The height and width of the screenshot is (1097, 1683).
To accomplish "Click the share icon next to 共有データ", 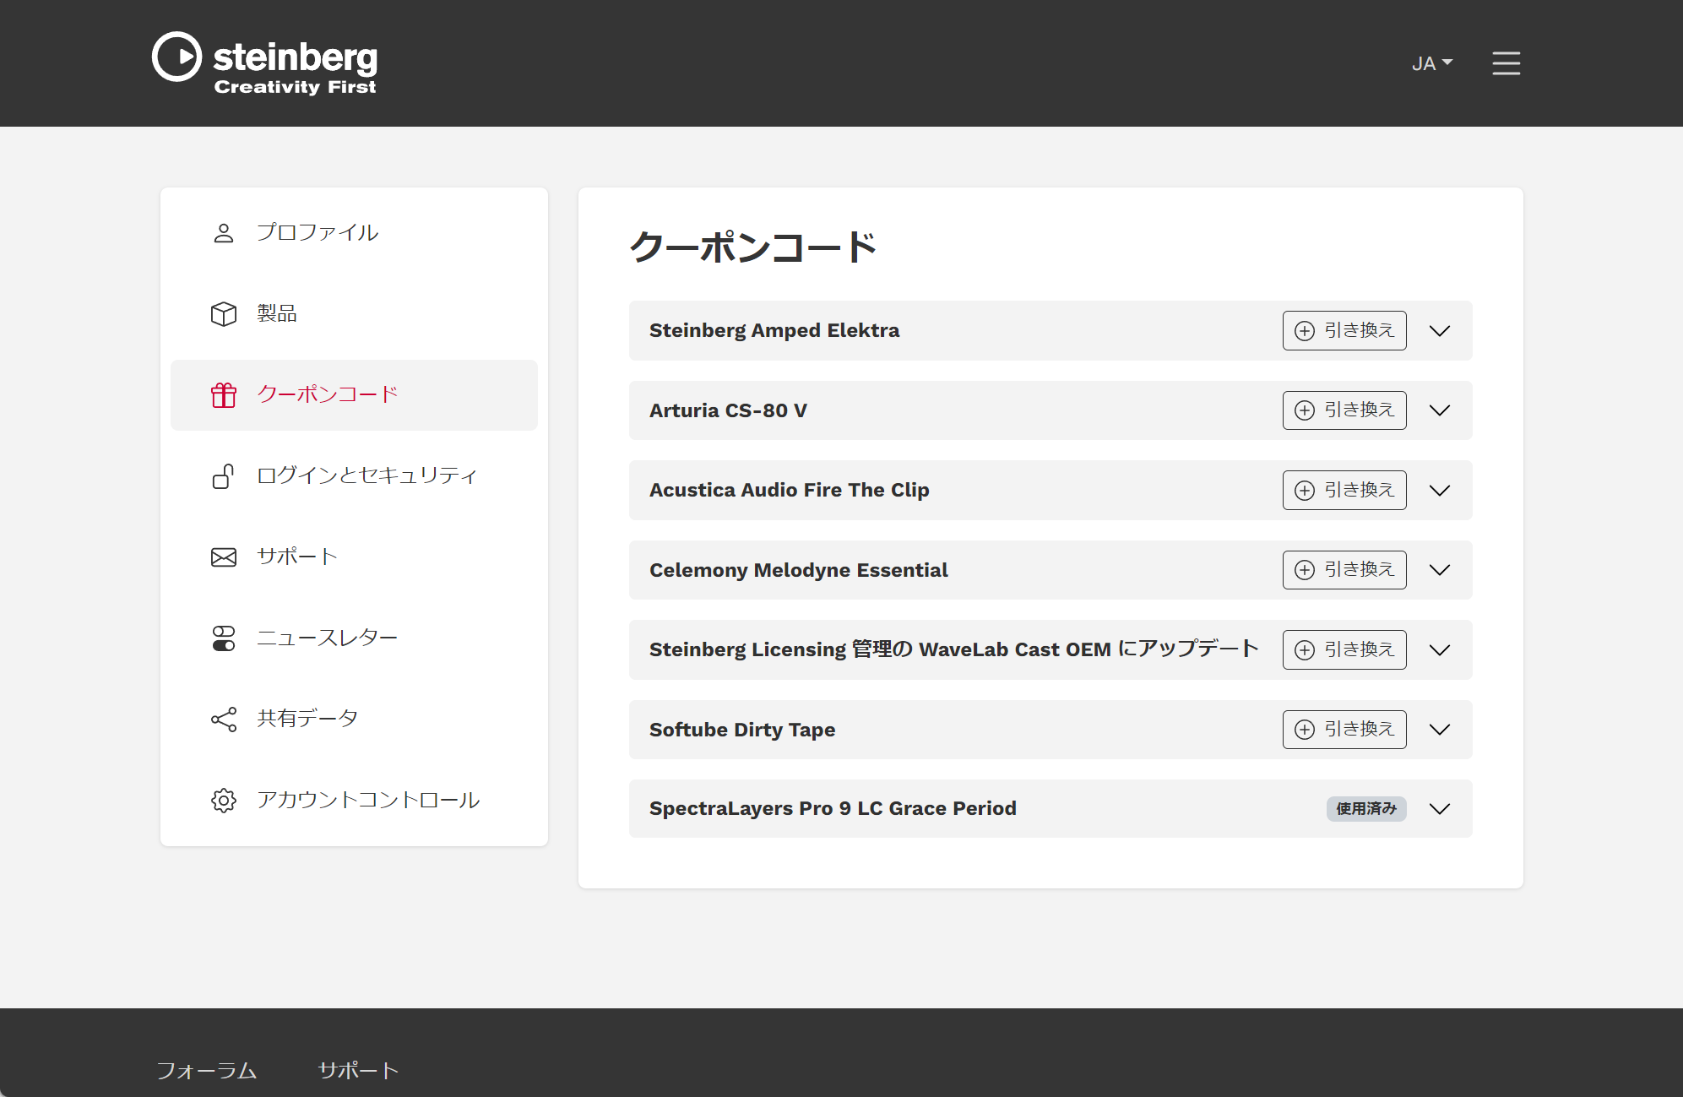I will pyautogui.click(x=224, y=720).
